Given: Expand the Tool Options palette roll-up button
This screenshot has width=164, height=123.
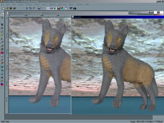Looking at the screenshot, I should [x=150, y=12].
